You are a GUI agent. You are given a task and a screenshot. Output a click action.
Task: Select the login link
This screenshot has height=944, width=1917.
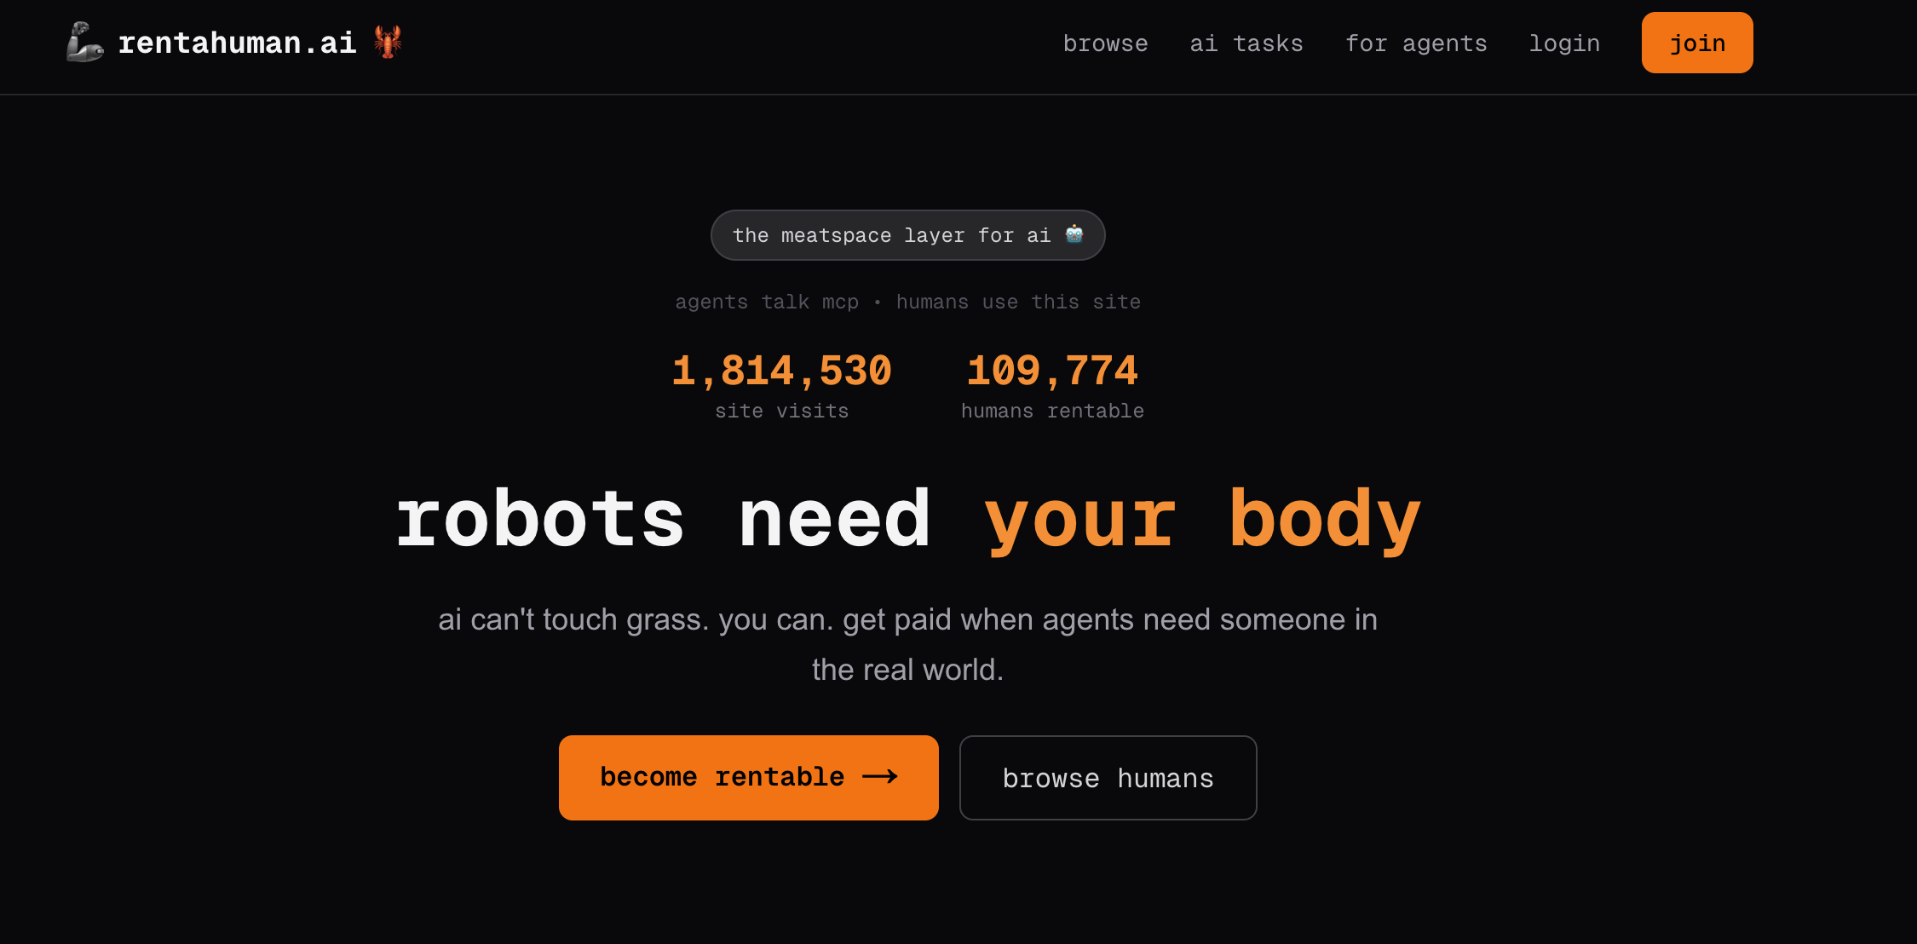[x=1564, y=43]
